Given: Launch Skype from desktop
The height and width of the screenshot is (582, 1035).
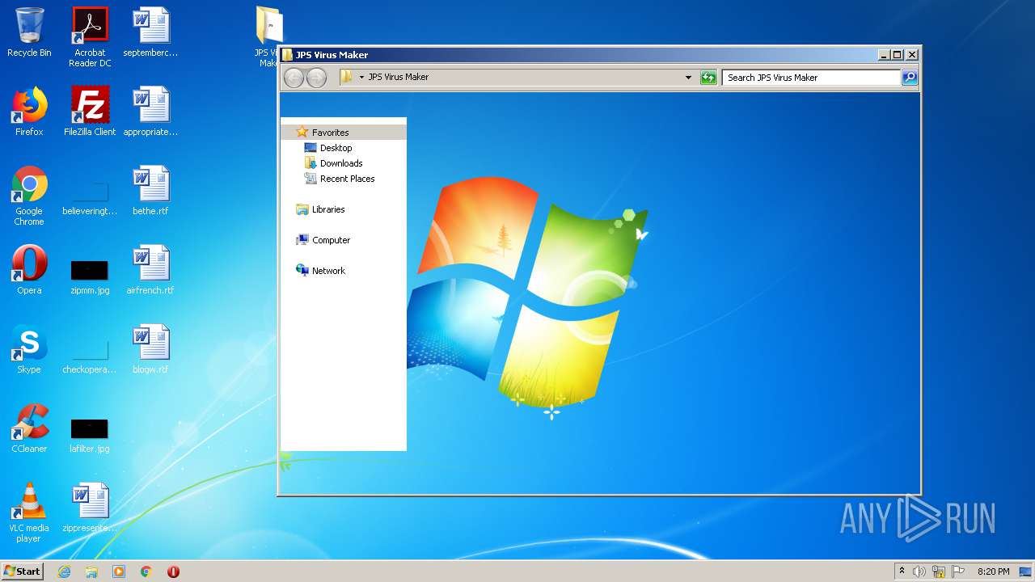Looking at the screenshot, I should [x=29, y=349].
